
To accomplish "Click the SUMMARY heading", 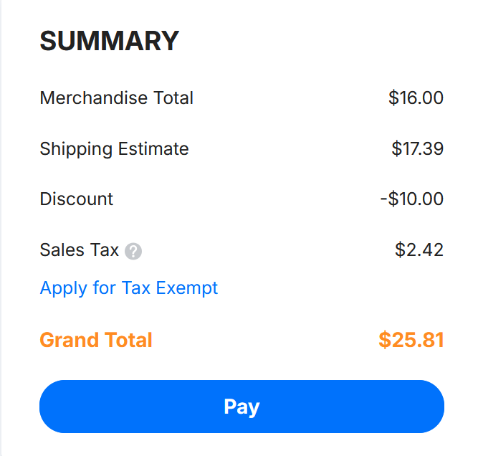I will 109,42.
